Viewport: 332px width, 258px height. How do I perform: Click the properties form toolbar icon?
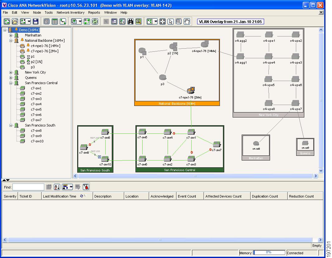[114, 21]
